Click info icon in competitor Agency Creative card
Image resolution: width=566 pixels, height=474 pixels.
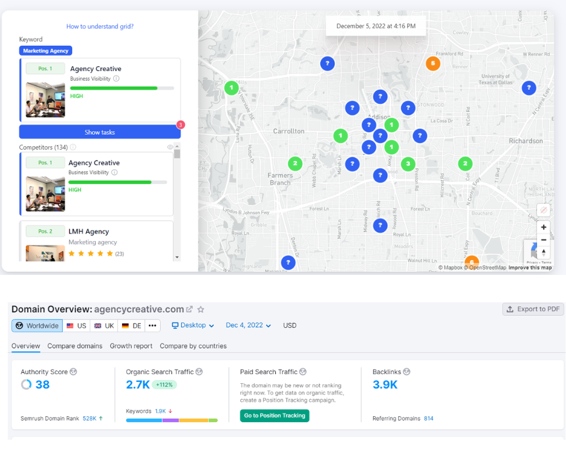coord(114,173)
